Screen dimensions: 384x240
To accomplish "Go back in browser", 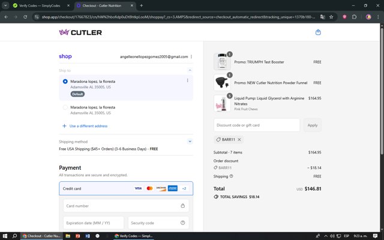I will click(x=6, y=17).
